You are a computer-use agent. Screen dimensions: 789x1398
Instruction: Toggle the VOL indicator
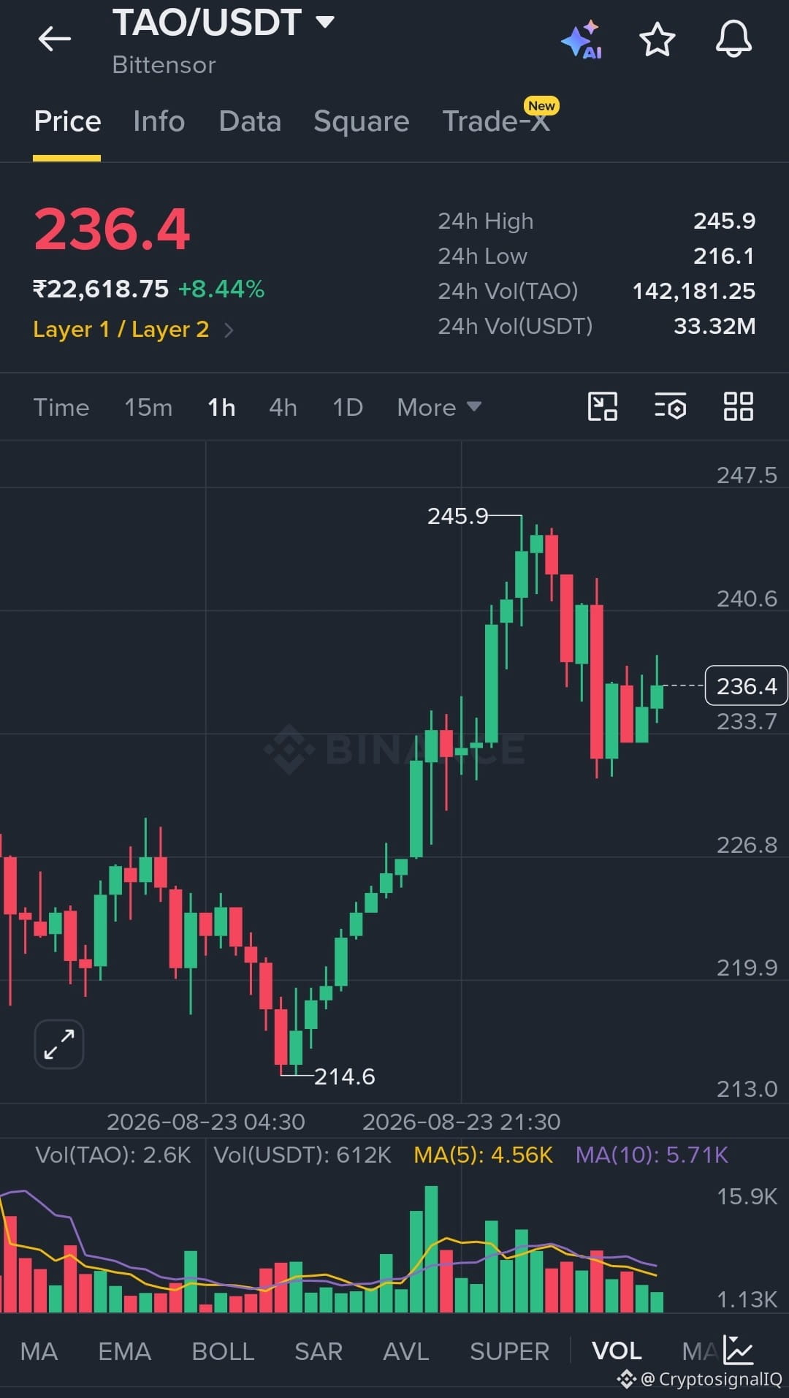click(617, 1351)
